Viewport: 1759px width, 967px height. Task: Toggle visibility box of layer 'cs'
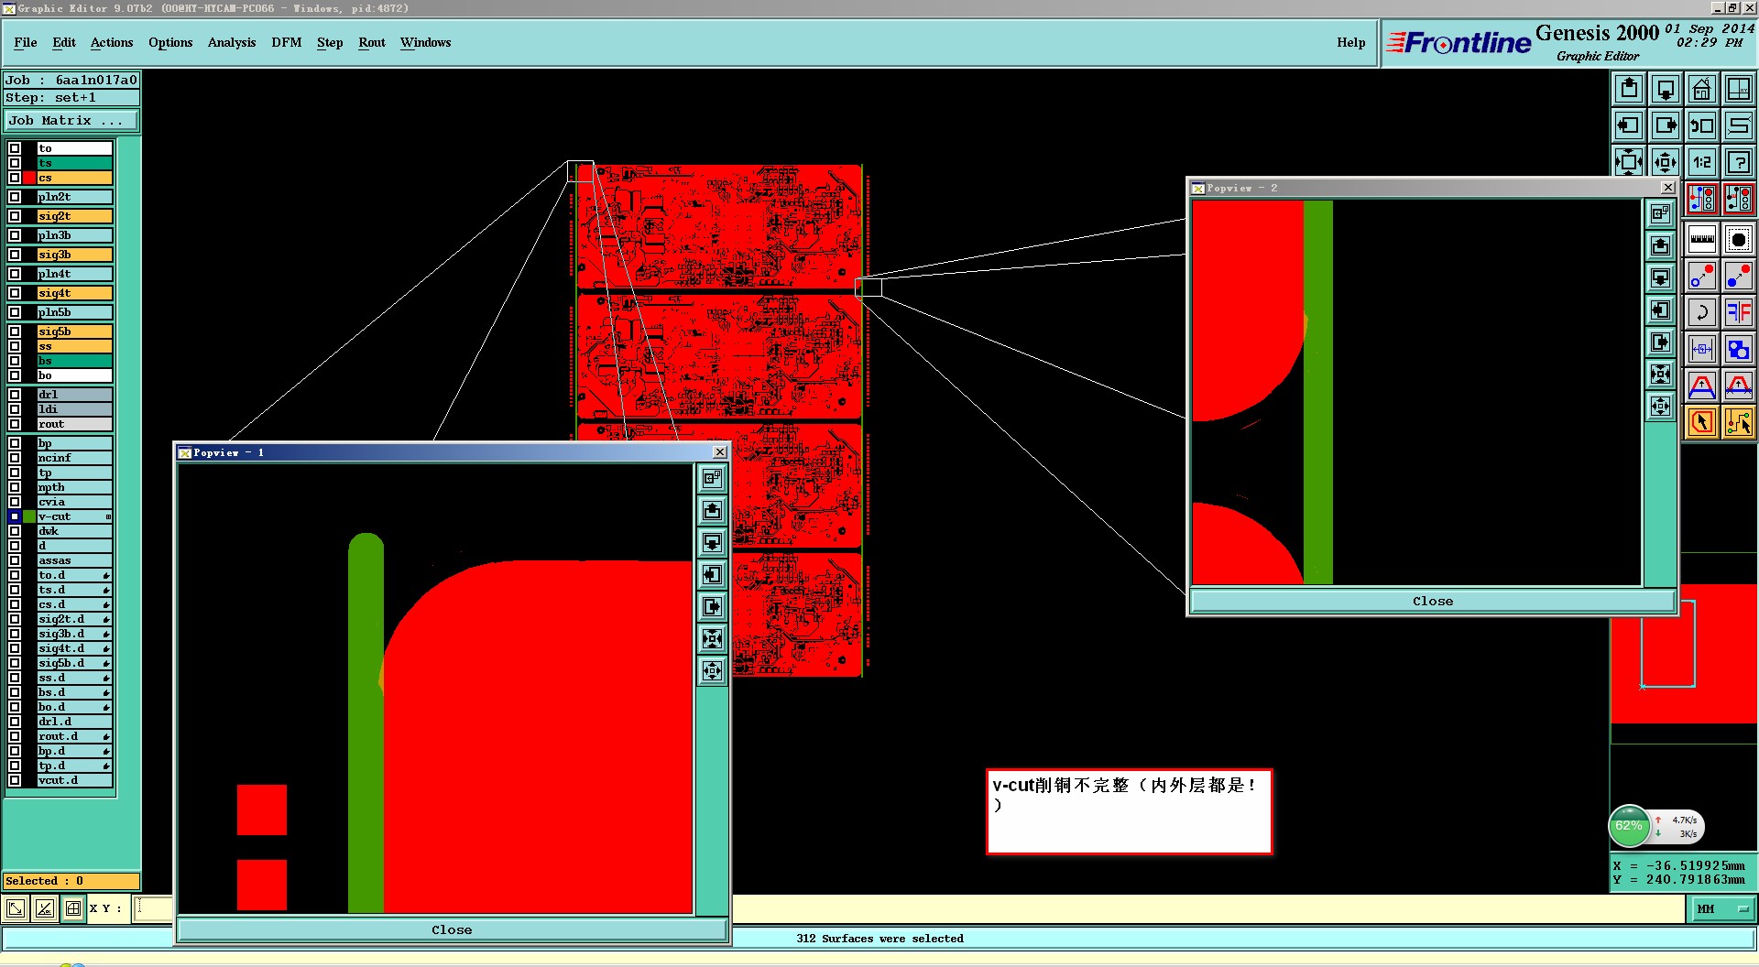(15, 178)
